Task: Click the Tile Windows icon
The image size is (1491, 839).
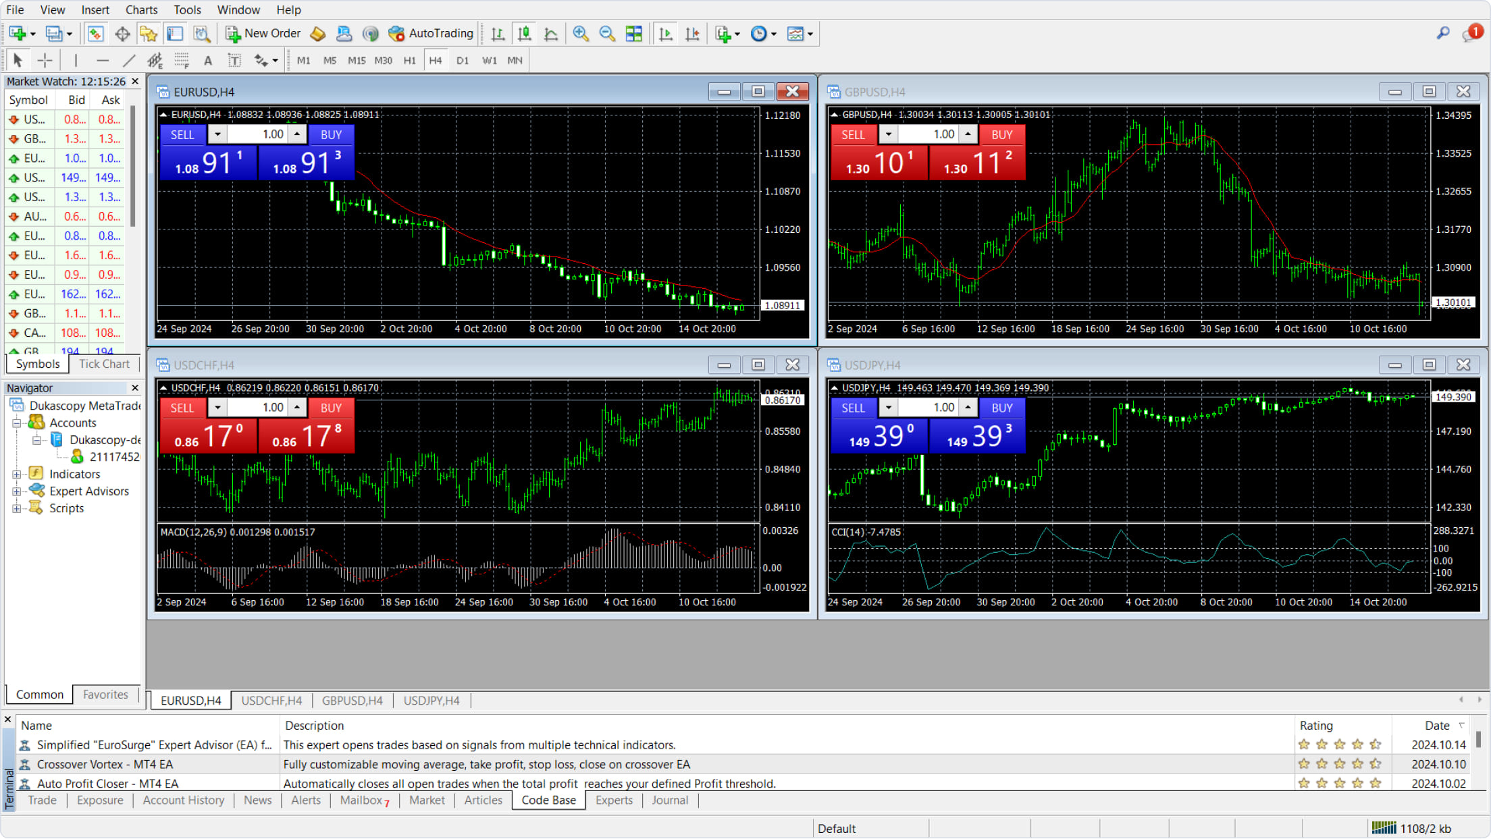Action: coord(634,33)
